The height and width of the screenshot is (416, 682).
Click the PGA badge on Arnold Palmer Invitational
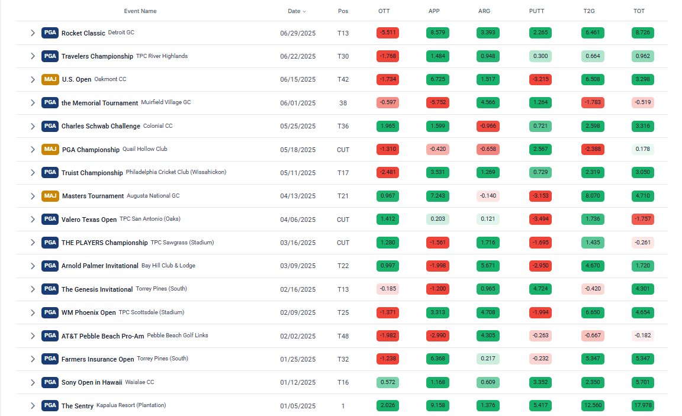click(50, 266)
